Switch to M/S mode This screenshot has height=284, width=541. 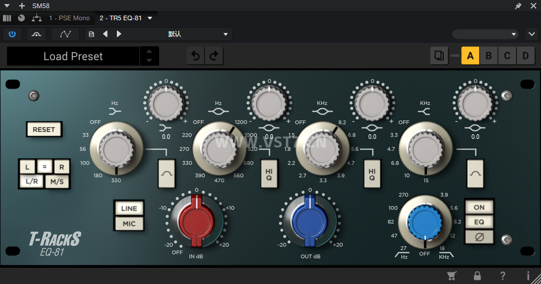[57, 182]
